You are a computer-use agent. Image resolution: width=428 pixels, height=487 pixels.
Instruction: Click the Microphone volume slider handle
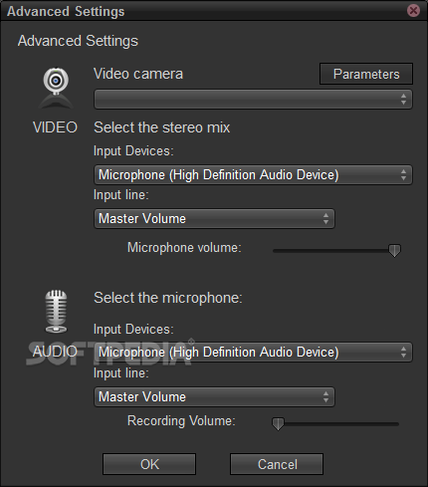point(394,251)
